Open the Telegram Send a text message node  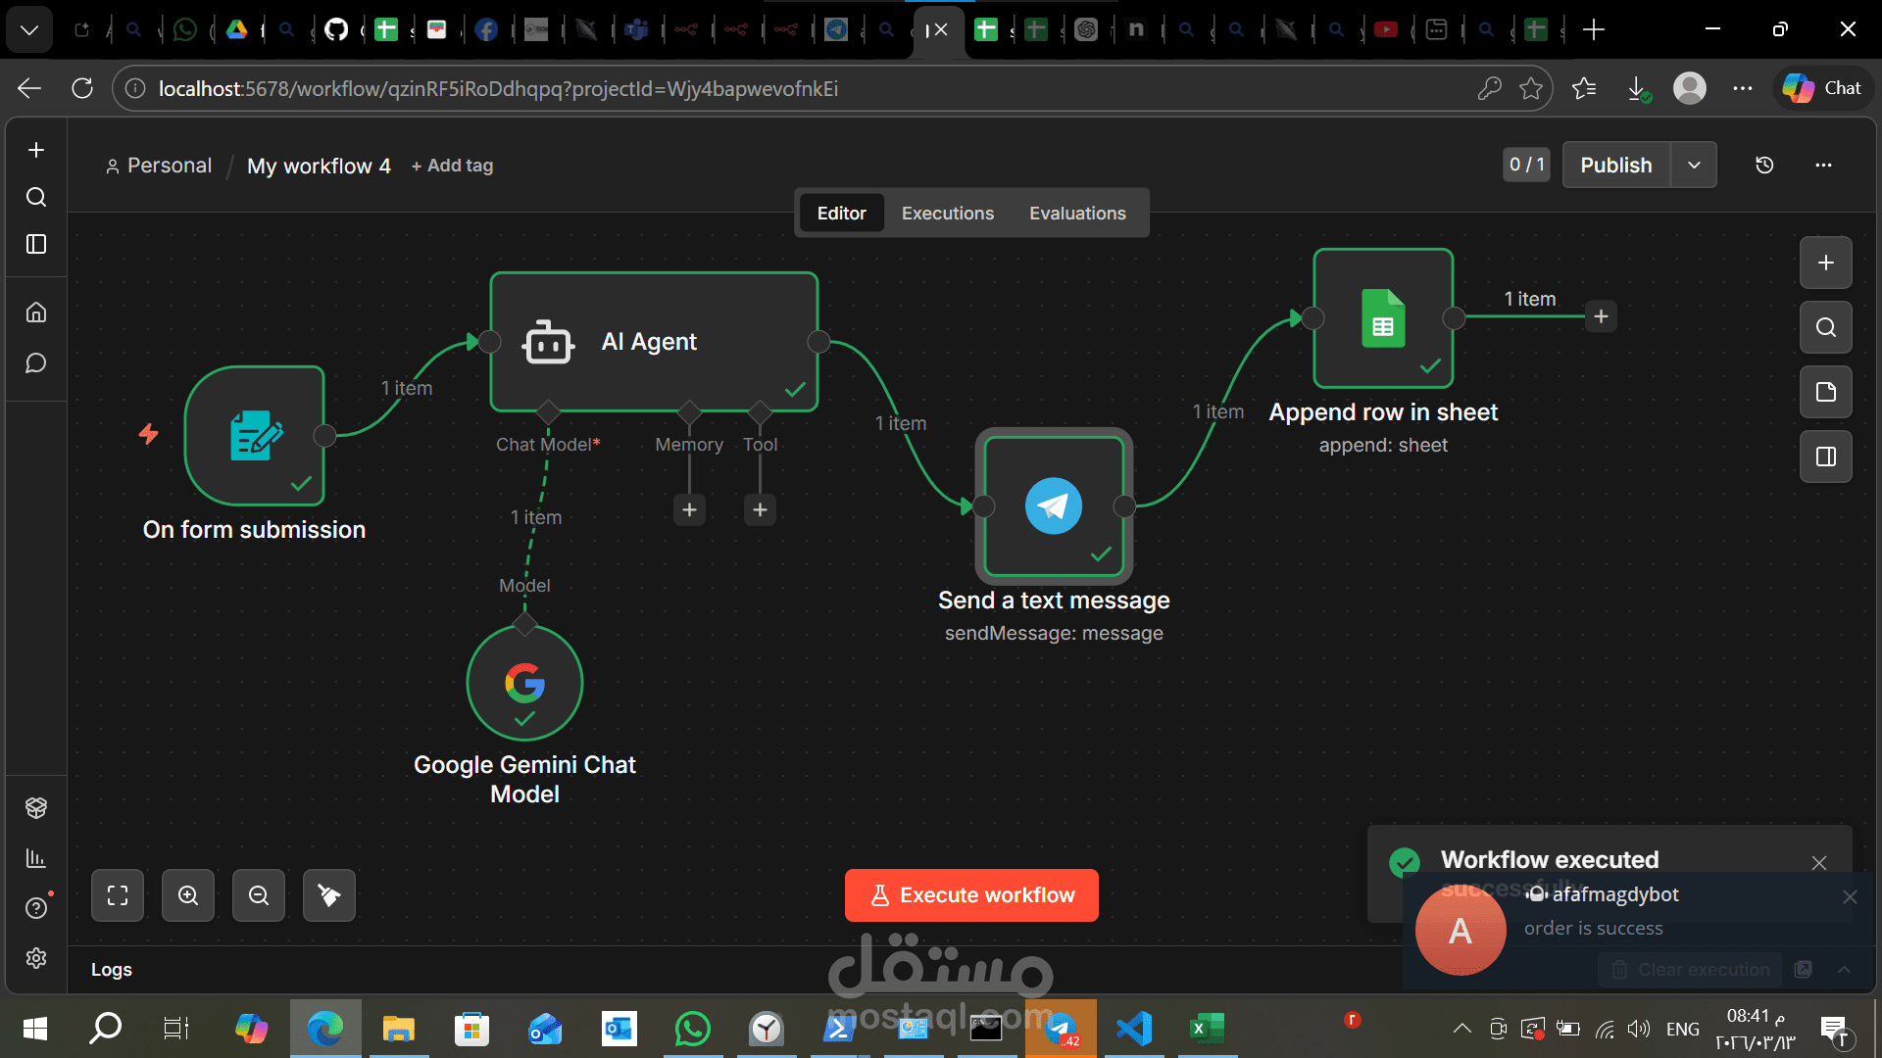tap(1054, 505)
